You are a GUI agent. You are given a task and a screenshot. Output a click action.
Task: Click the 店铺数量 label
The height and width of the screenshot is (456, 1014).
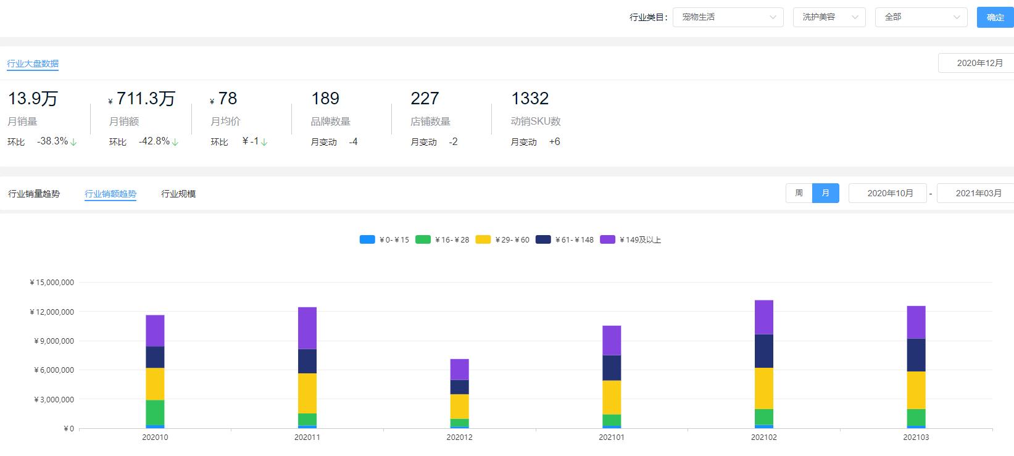coord(431,122)
